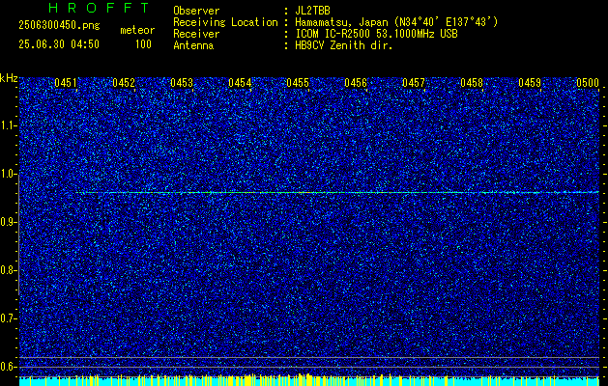Click the 0.7 kHz axis label
The width and height of the screenshot is (608, 386).
point(8,318)
